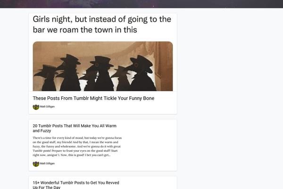283x189 pixels.
Task: Click 'bar we roam the town in this' text
Action: click(x=85, y=30)
